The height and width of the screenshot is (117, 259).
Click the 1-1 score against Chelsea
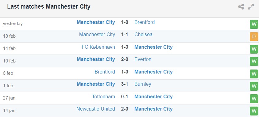[x=125, y=34]
